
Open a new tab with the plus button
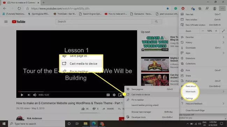point(44,2)
